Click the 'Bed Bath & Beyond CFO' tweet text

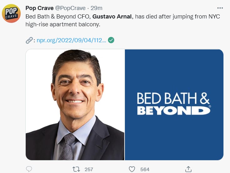[58, 16]
